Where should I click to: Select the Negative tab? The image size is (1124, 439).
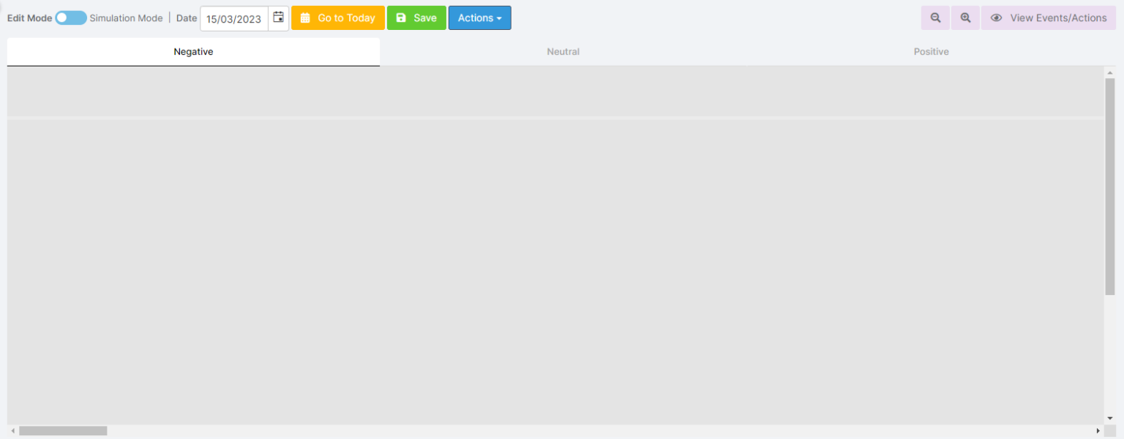tap(193, 51)
